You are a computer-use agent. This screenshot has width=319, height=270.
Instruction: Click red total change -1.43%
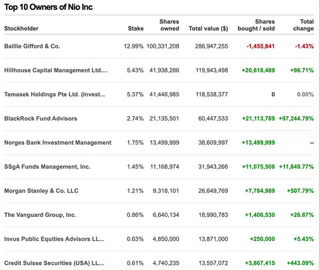coord(304,46)
